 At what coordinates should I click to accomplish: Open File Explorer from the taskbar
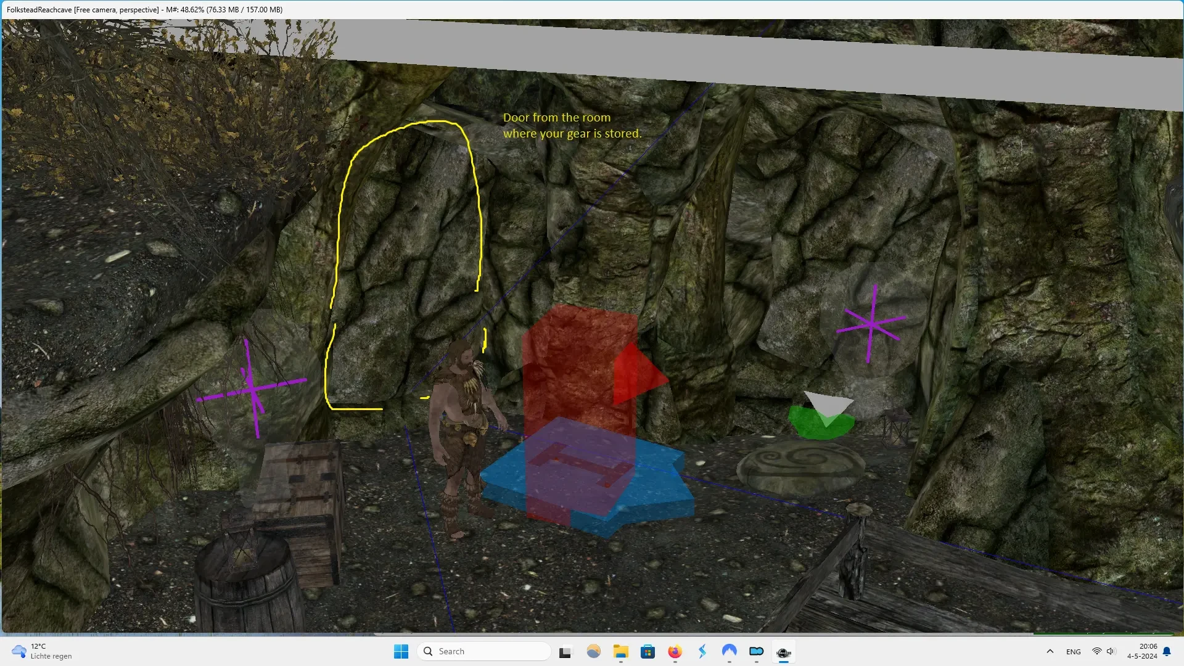pyautogui.click(x=620, y=651)
